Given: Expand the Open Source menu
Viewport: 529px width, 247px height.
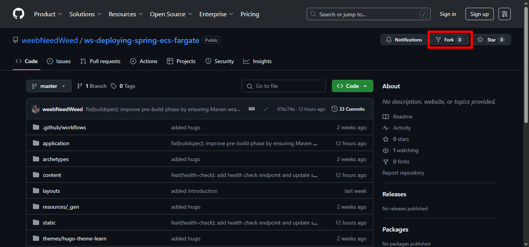Looking at the screenshot, I should 171,14.
